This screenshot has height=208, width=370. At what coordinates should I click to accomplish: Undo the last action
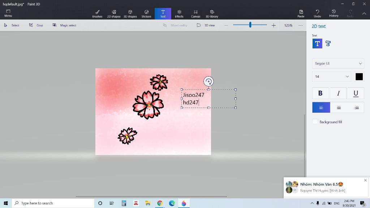click(317, 14)
